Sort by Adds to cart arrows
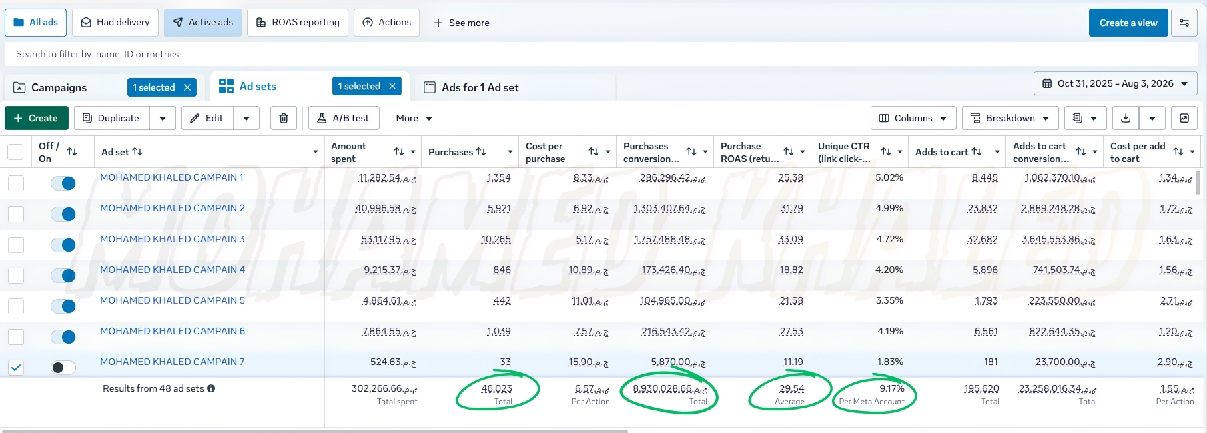1207x433 pixels. point(977,152)
